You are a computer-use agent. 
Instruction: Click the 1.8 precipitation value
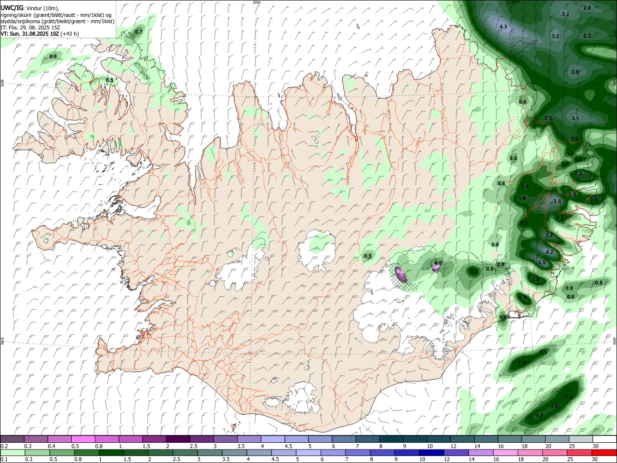522,198
